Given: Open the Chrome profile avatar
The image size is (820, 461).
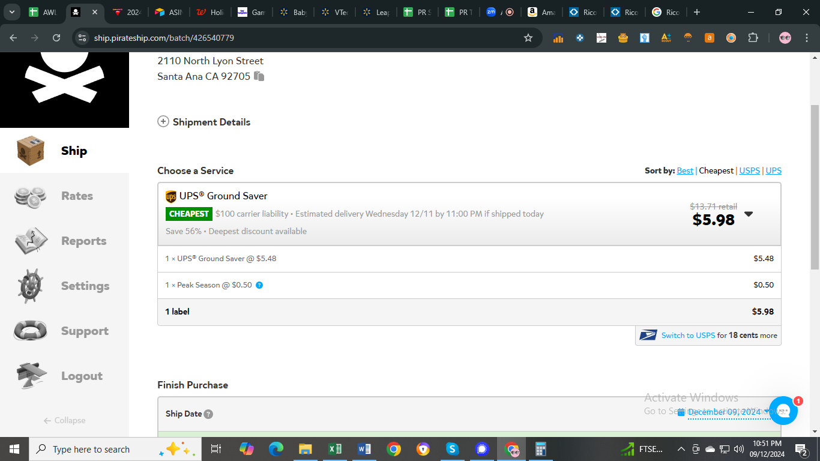Looking at the screenshot, I should tap(785, 38).
